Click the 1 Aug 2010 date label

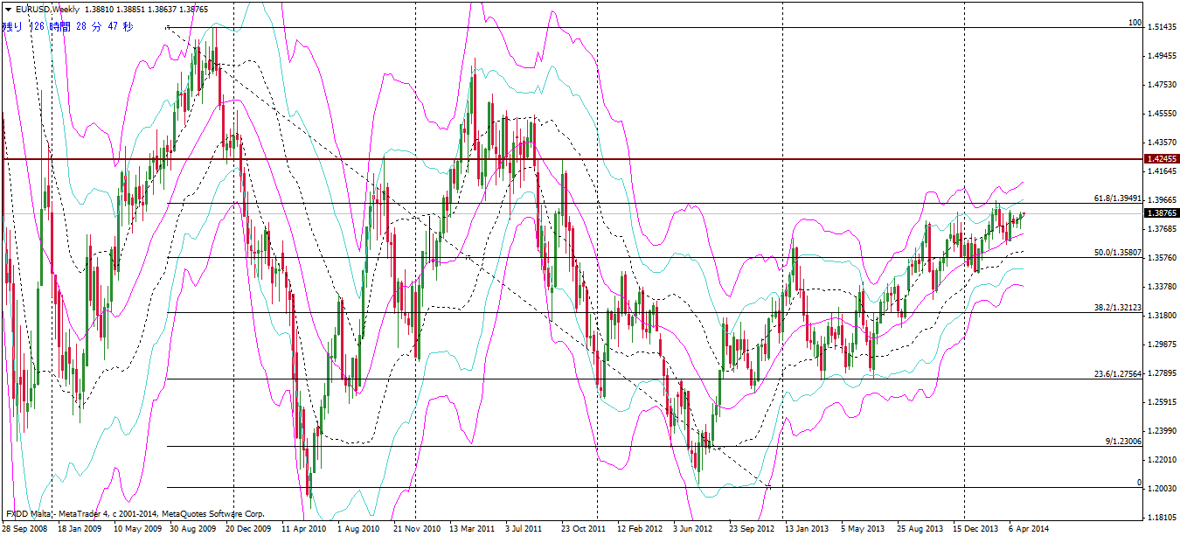coord(358,529)
